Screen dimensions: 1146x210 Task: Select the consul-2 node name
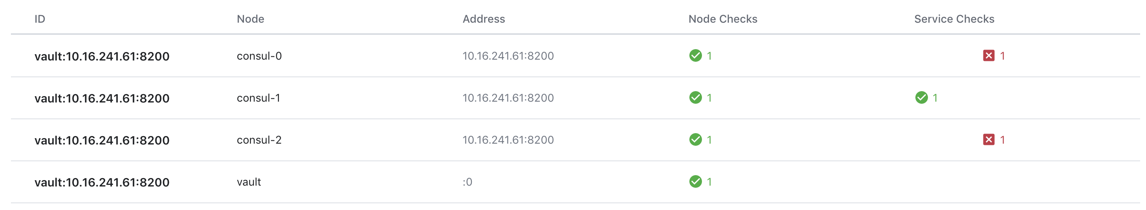click(x=259, y=140)
